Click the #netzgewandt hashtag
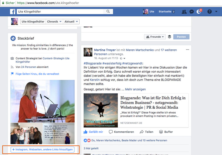The width and height of the screenshot is (222, 155). coord(132,63)
